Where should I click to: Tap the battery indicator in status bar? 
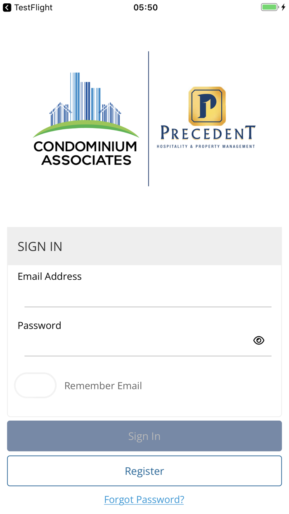tap(270, 7)
